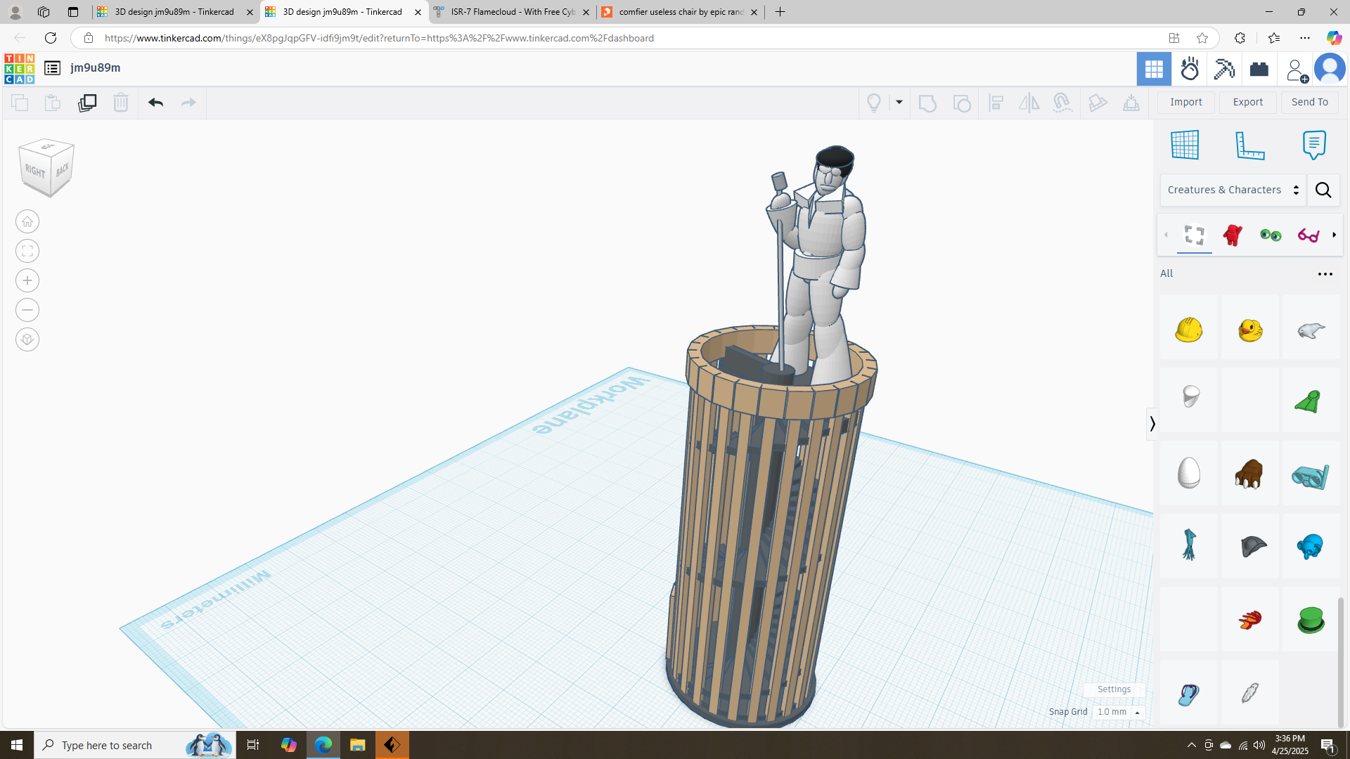Screen dimensions: 1350x759
Task: Open the Sim Lab workspace icon
Action: [x=1190, y=69]
